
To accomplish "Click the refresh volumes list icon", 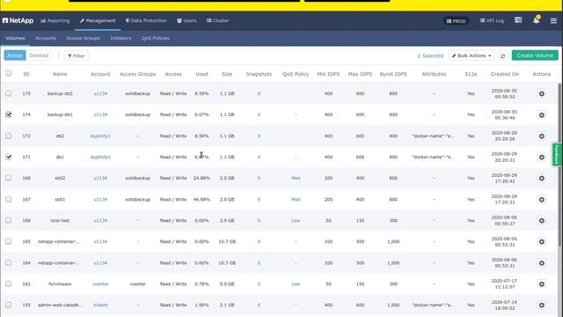I will (502, 56).
